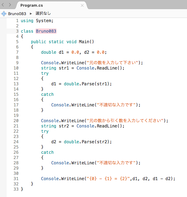Click line number 1 in gutter
Viewport: 187px width, 197px height.
[17, 21]
